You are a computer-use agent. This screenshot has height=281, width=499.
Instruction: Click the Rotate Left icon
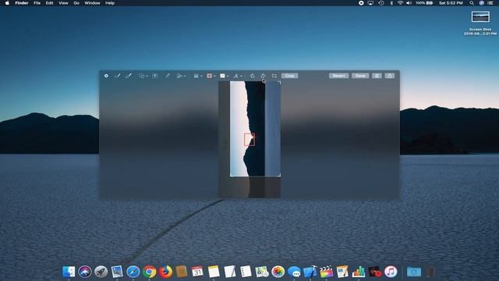point(252,76)
